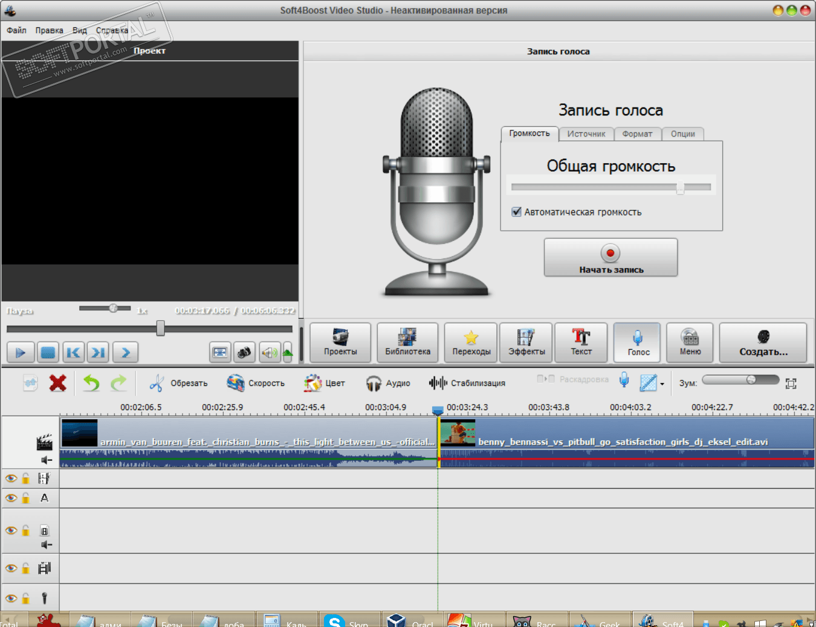Image resolution: width=816 pixels, height=627 pixels.
Task: Lock the text track with its padlock
Action: point(26,498)
